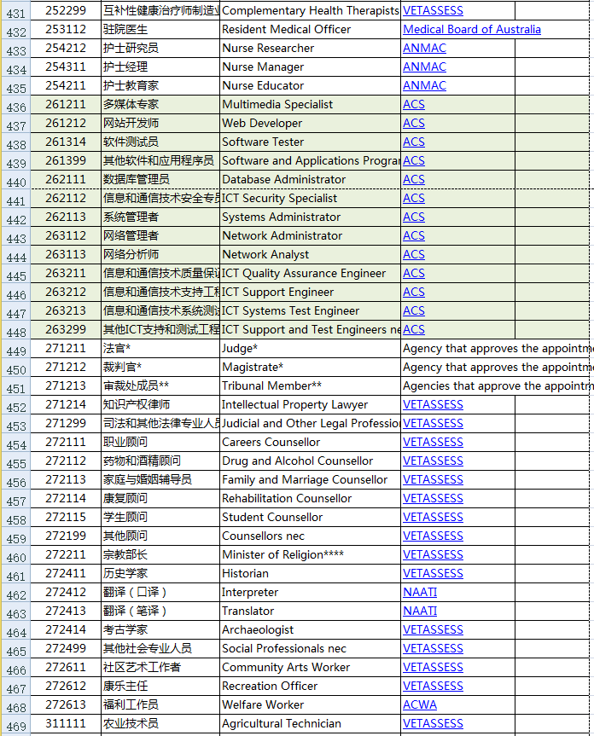Open ACS link for Network Administrator

coord(414,236)
